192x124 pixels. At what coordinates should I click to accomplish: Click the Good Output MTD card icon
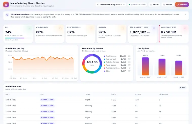click(x=154, y=28)
